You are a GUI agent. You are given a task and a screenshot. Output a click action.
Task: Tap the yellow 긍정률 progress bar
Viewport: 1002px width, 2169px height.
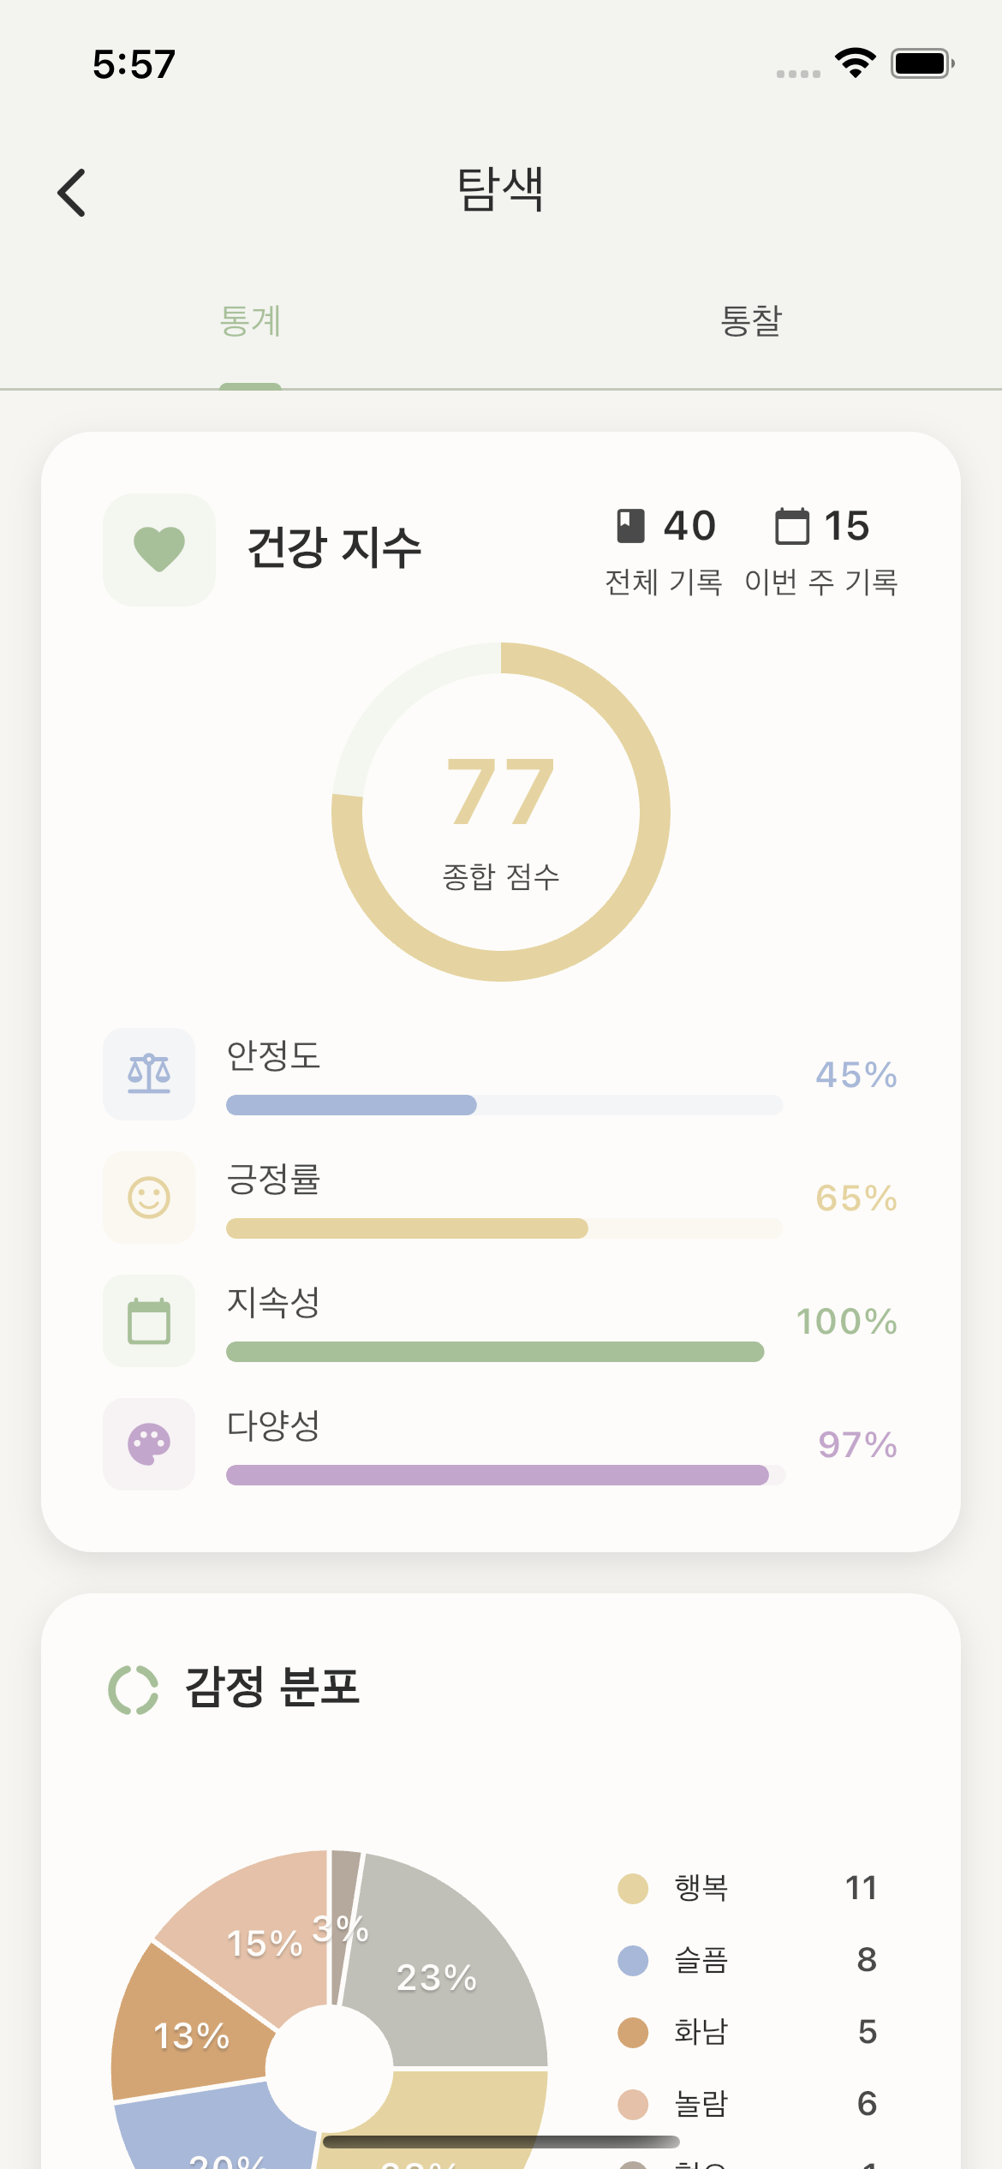click(407, 1228)
